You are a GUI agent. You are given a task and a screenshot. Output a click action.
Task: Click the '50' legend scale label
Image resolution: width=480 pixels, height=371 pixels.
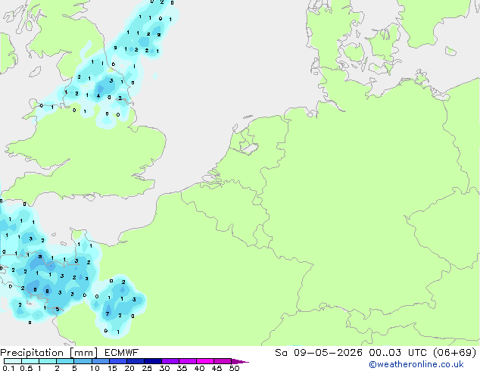234,368
